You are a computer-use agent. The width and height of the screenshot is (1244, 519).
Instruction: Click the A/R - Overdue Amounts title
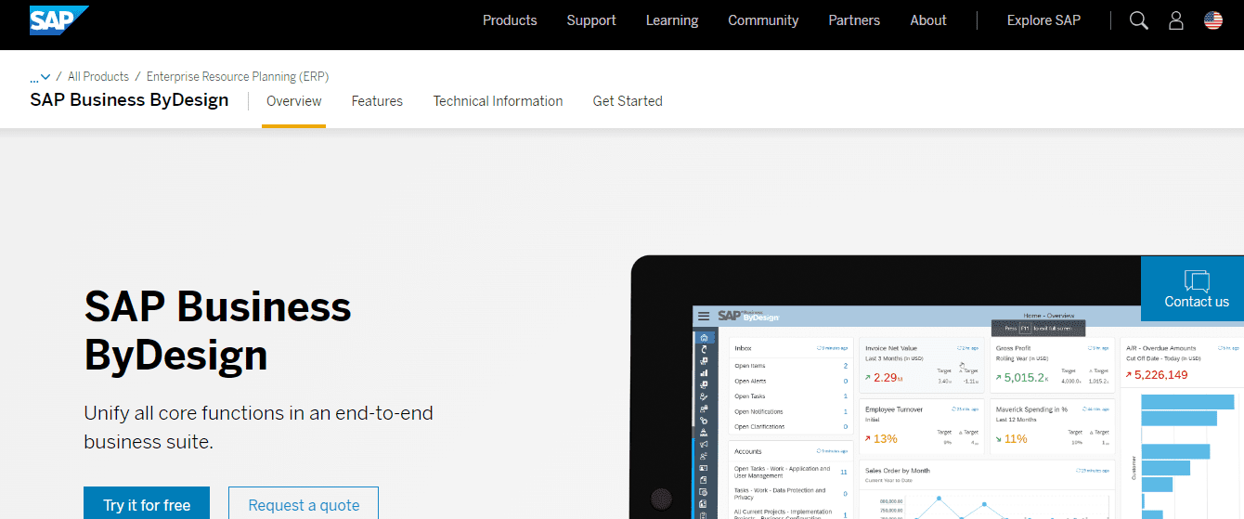tap(1161, 348)
